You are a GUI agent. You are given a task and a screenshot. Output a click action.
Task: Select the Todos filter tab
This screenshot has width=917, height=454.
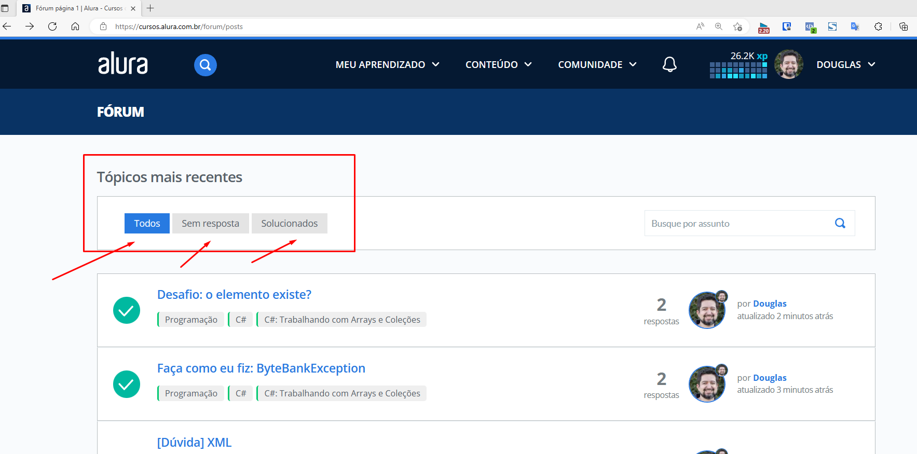click(147, 223)
